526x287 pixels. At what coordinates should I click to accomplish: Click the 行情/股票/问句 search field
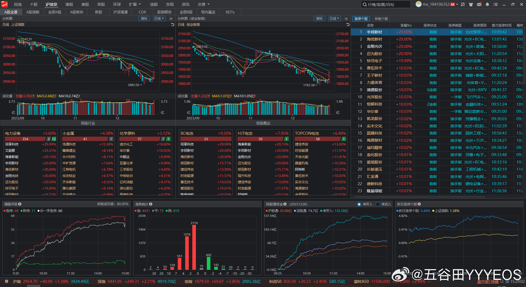[x=386, y=4]
